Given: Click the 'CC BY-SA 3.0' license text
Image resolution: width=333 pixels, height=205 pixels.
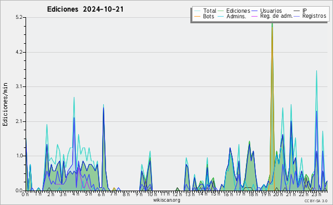Looking at the screenshot, I should (x=316, y=201).
